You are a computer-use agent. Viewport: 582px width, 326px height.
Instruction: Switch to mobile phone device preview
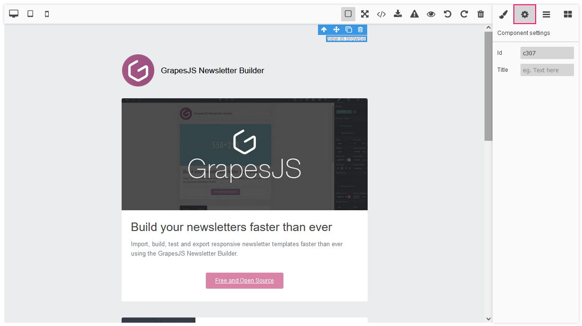pos(47,14)
